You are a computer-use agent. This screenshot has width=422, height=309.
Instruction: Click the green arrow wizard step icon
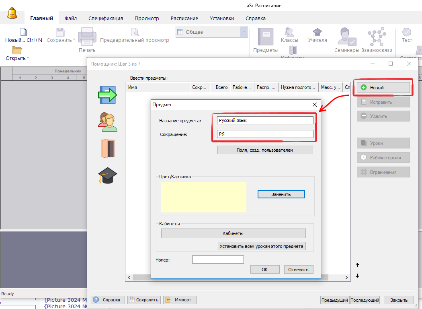107,95
